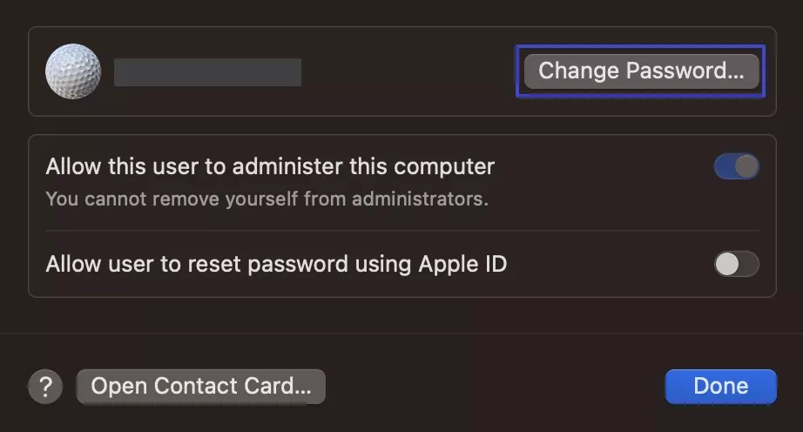Image resolution: width=803 pixels, height=432 pixels.
Task: Click the 'Allow user to reset password' label
Action: 276,263
